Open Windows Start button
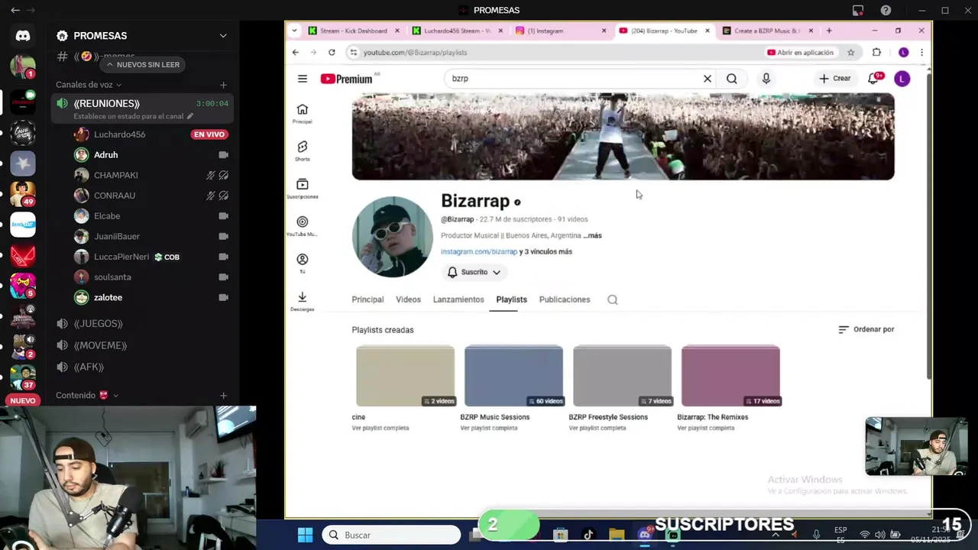This screenshot has height=550, width=978. click(305, 535)
